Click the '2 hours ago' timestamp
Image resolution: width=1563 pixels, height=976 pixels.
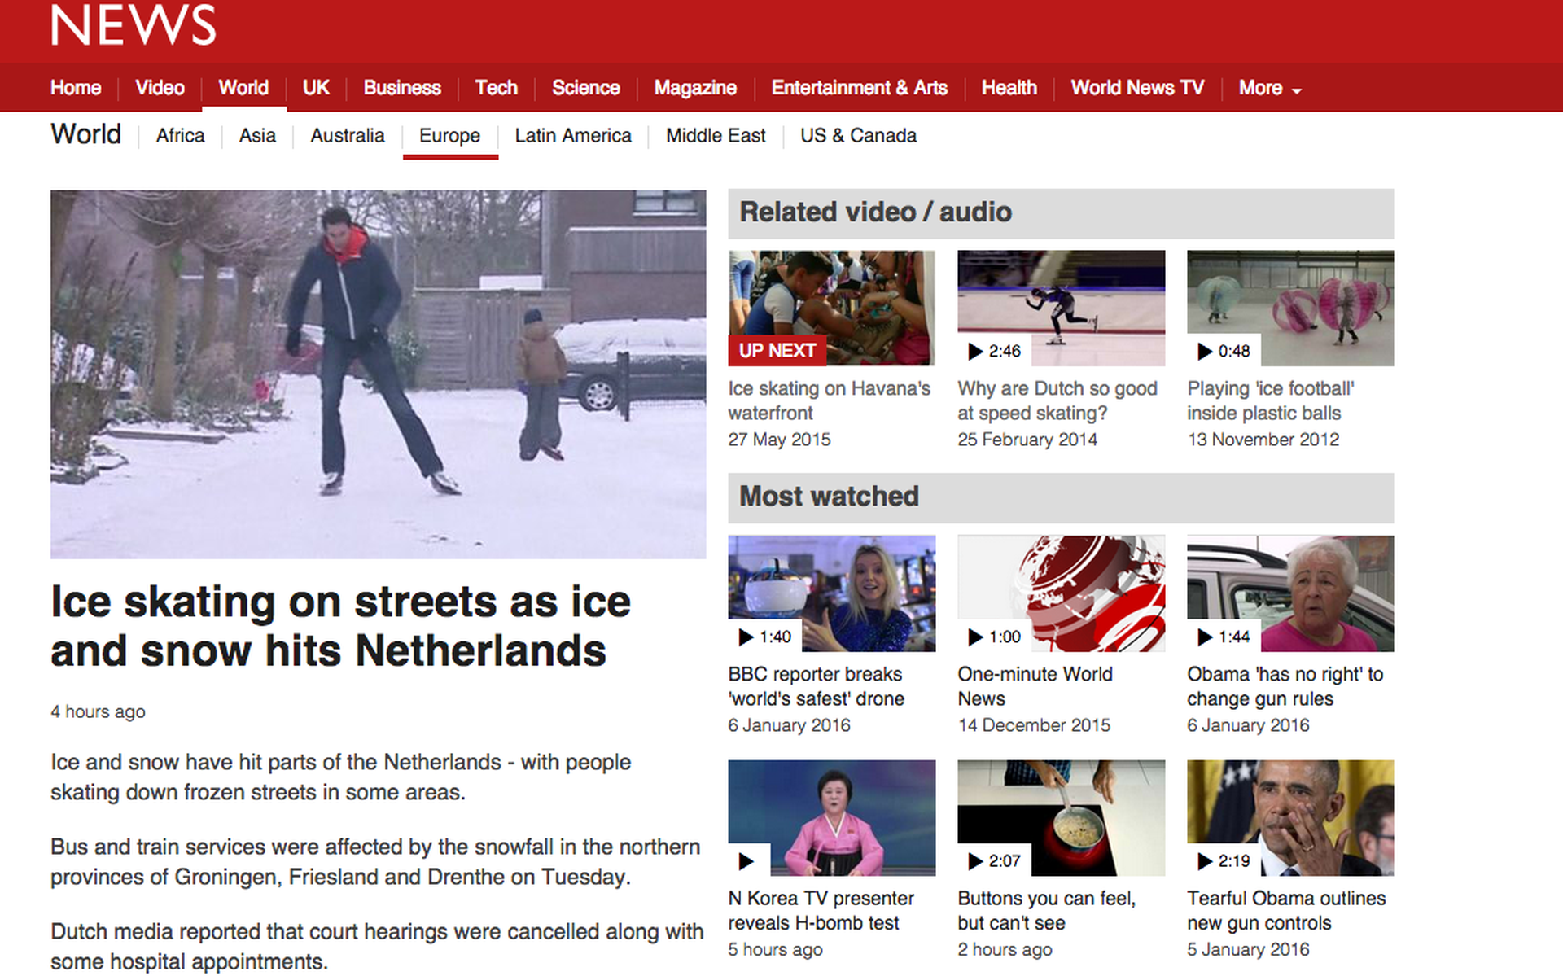tap(1005, 949)
